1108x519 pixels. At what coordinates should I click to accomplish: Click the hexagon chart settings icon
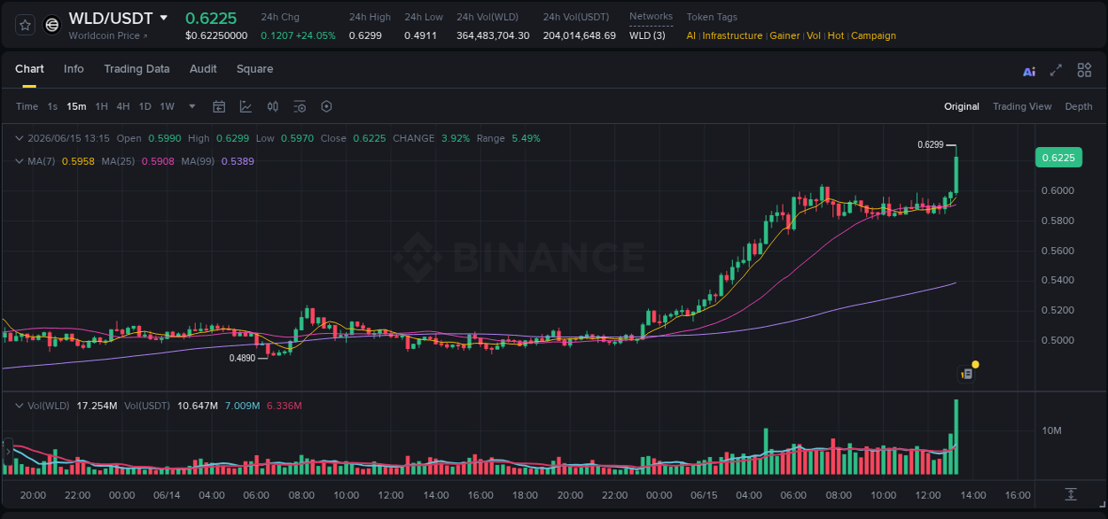point(326,106)
